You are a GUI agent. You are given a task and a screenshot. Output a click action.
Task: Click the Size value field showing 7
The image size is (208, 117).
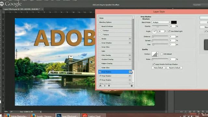173,45
